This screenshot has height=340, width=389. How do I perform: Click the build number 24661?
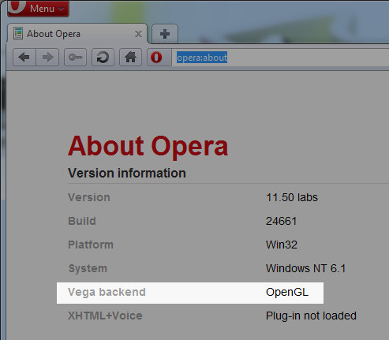(x=281, y=221)
